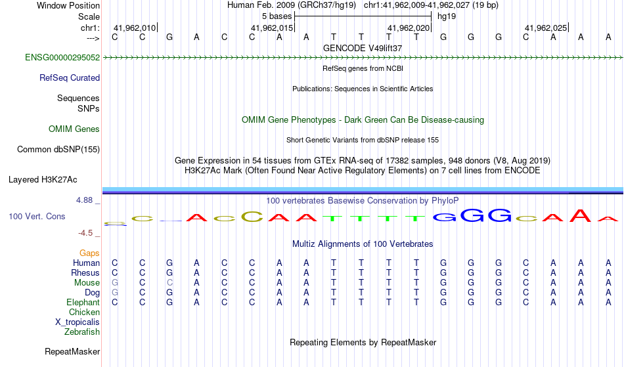This screenshot has width=624, height=367.
Task: Open the RefSeq Curated track label
Action: pos(70,78)
